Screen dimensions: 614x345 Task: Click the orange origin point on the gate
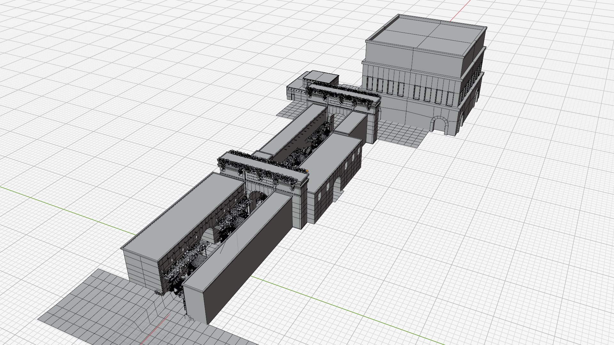307,172
